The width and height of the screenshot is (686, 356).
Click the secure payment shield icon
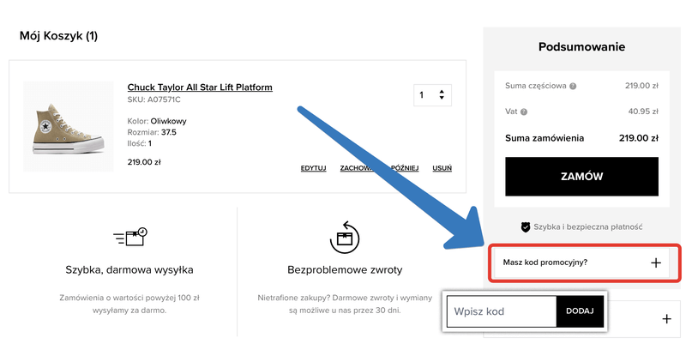[526, 227]
